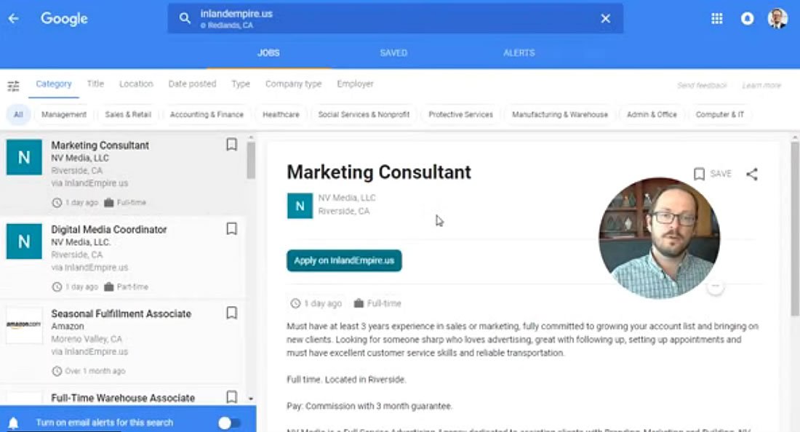Click the job details scrollbar thumb
Screen dimensions: 800x432
[x=795, y=230]
